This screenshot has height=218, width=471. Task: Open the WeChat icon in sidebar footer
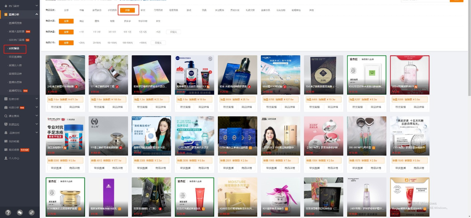[20, 212]
